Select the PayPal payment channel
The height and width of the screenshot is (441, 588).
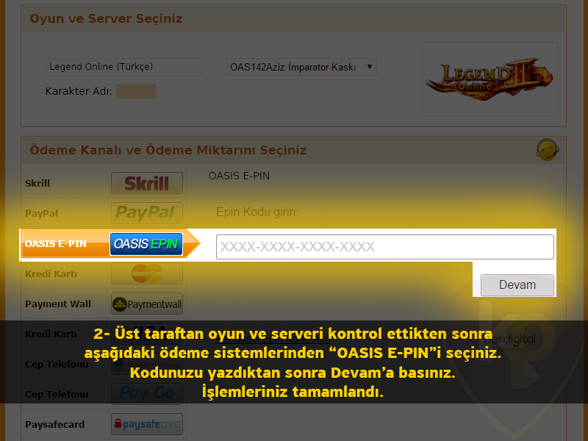click(x=104, y=213)
